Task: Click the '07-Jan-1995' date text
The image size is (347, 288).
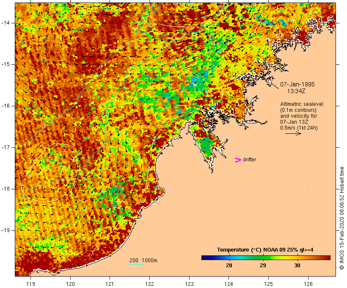Action: (x=297, y=84)
